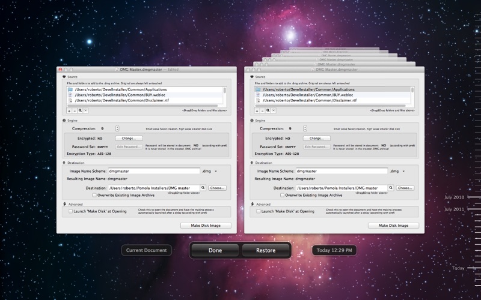Click the Done button

pos(215,250)
